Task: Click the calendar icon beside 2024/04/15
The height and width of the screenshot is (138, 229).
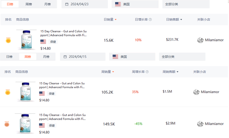Action: (x=65, y=57)
